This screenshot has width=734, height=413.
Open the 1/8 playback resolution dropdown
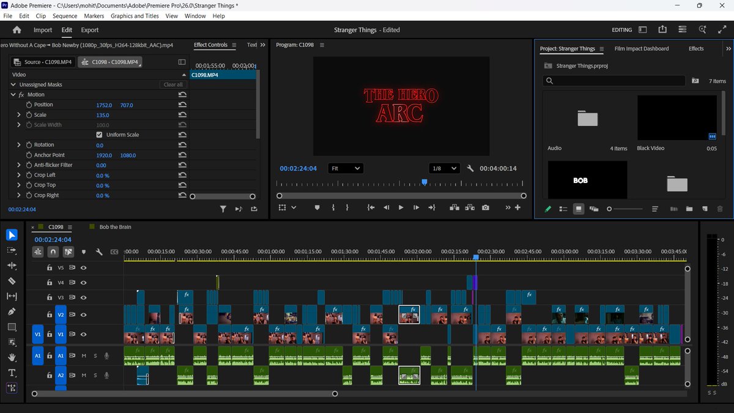pyautogui.click(x=444, y=168)
